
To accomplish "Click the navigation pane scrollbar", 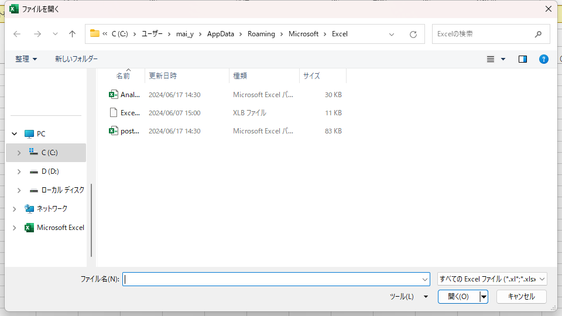I will click(x=91, y=221).
